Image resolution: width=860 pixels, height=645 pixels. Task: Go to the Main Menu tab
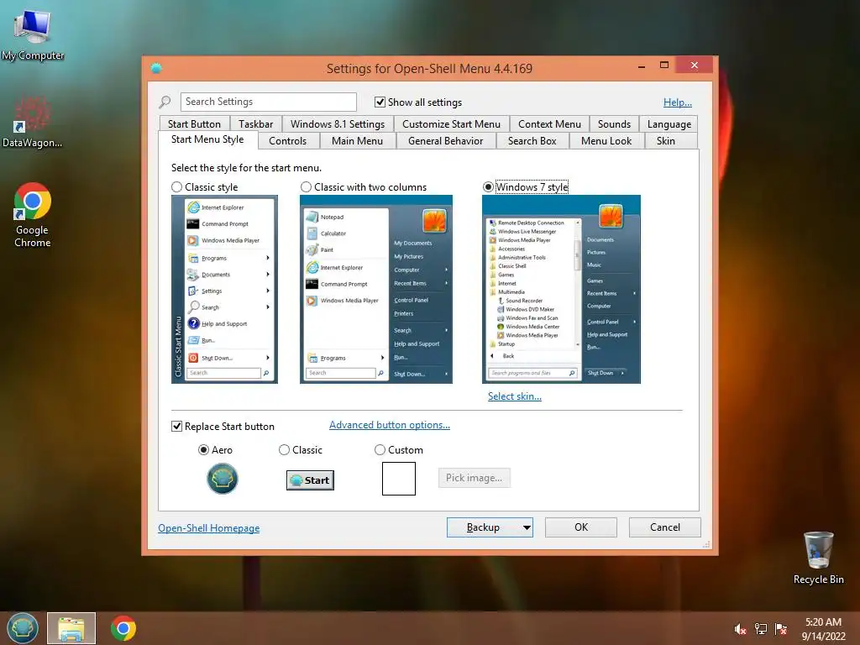pyautogui.click(x=357, y=141)
